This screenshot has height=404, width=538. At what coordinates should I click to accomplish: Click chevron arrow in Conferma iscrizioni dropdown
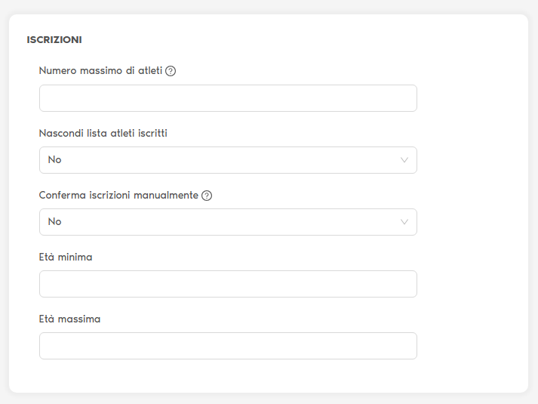(x=404, y=222)
